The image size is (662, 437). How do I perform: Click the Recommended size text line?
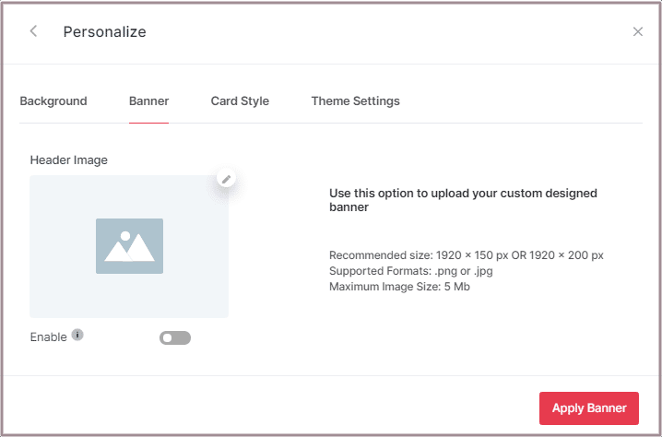pos(466,255)
